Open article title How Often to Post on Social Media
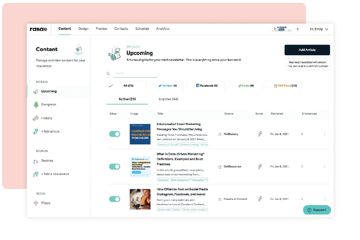The image size is (360, 240). coord(182,191)
